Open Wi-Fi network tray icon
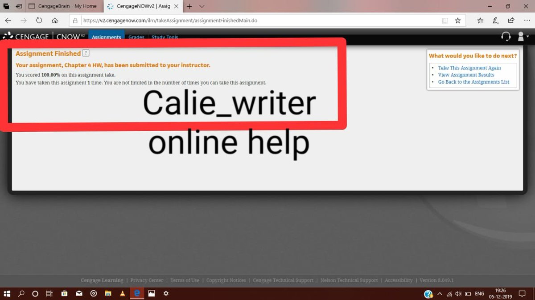Viewport: 535px width, 300px height. click(449, 294)
